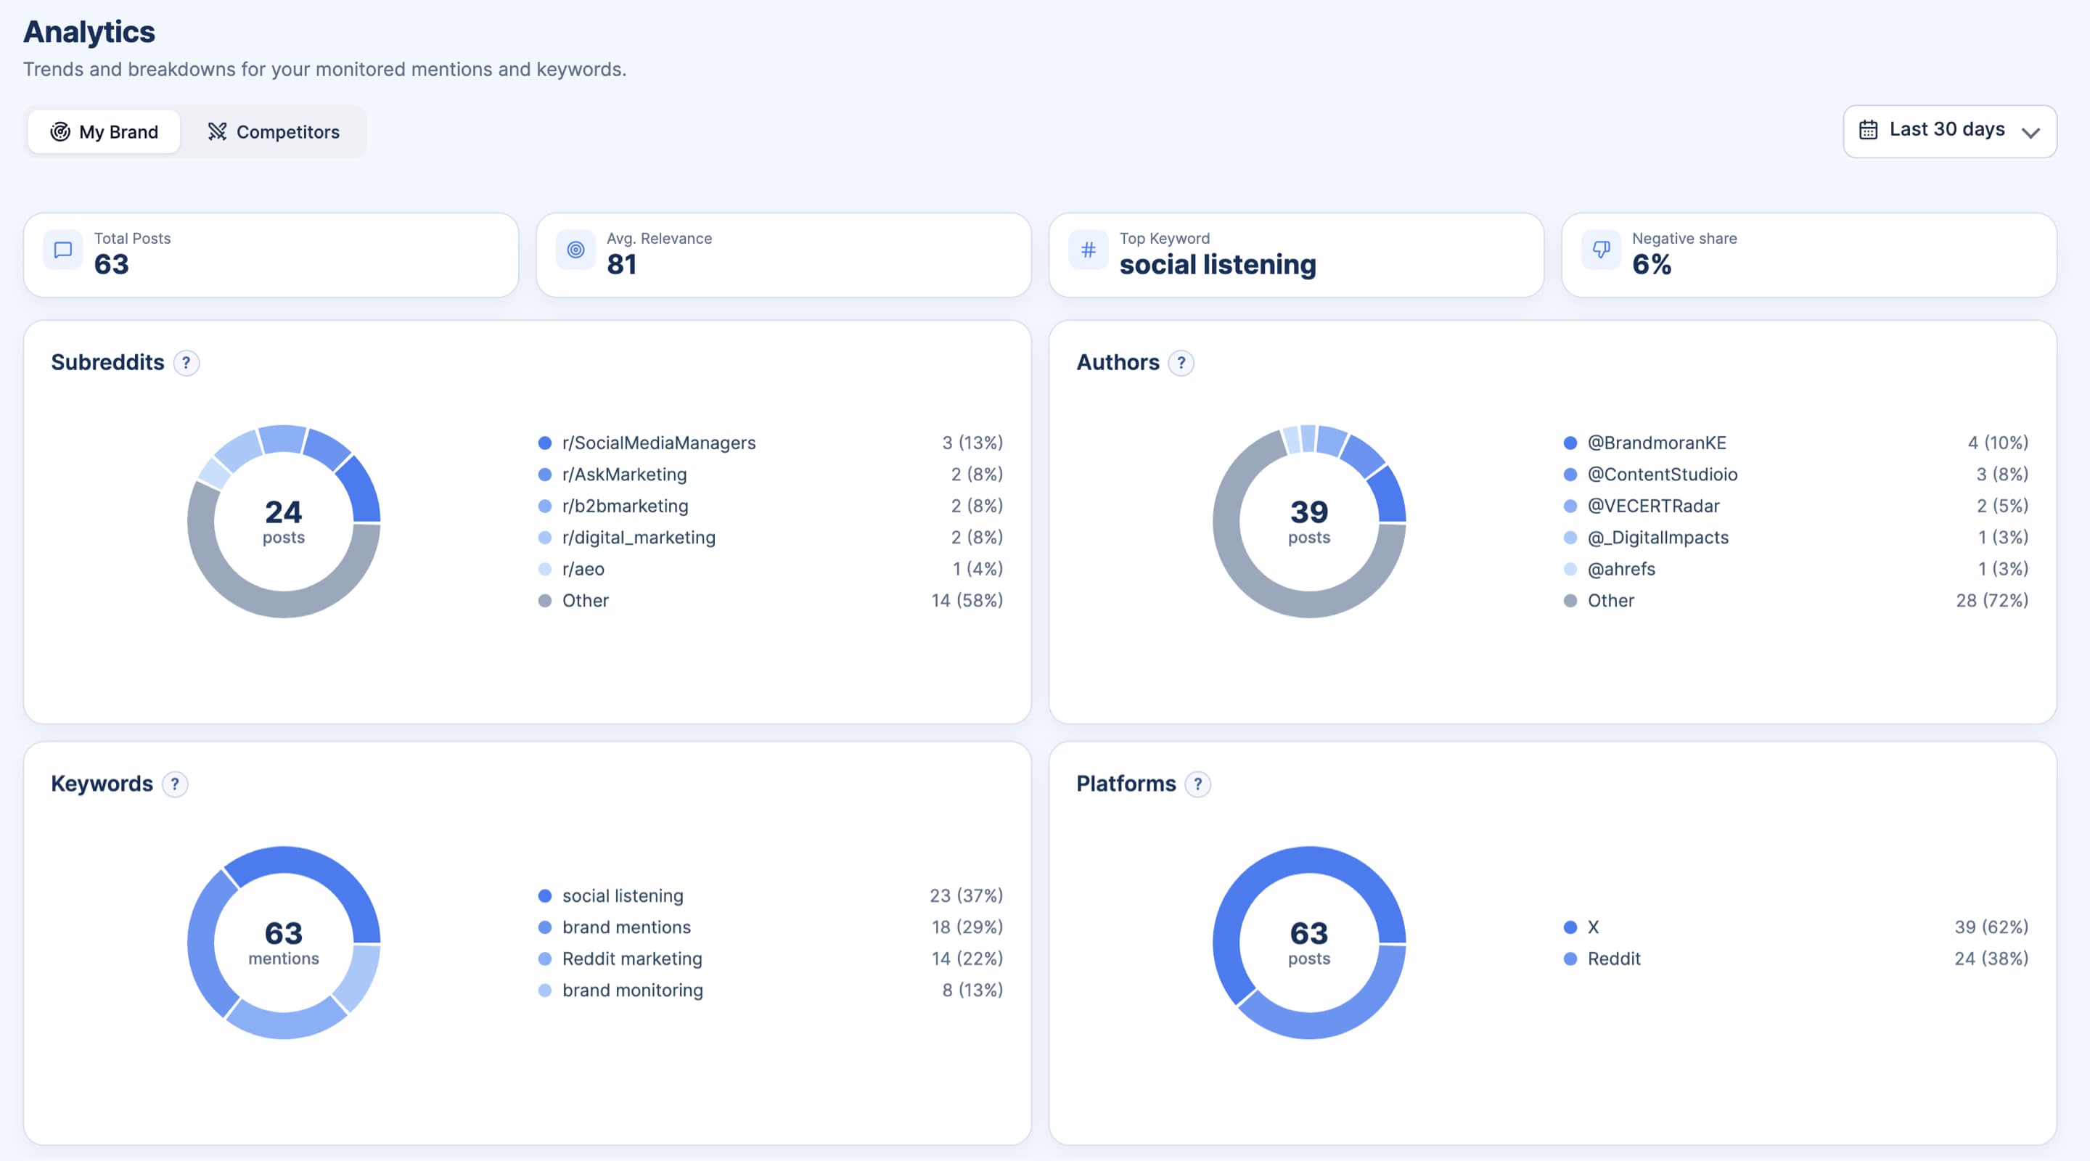Select the Other entry in Subreddits legend
Screen dimensions: 2090x1161
click(771, 602)
